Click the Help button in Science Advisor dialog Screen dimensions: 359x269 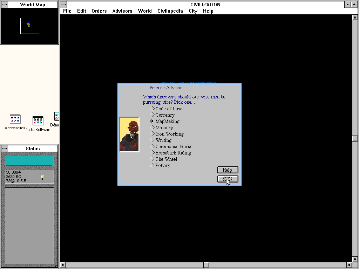[228, 170]
